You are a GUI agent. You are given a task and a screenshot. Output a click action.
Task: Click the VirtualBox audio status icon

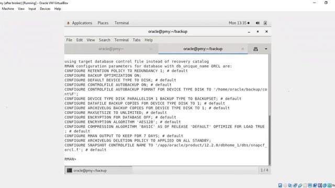point(290,185)
